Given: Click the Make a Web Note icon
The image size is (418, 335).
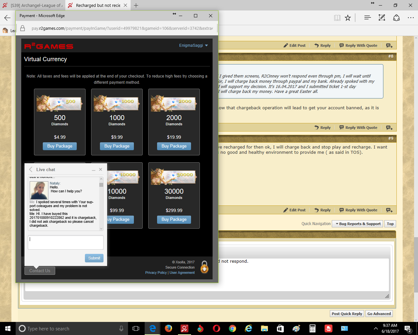Looking at the screenshot, I should 382,18.
